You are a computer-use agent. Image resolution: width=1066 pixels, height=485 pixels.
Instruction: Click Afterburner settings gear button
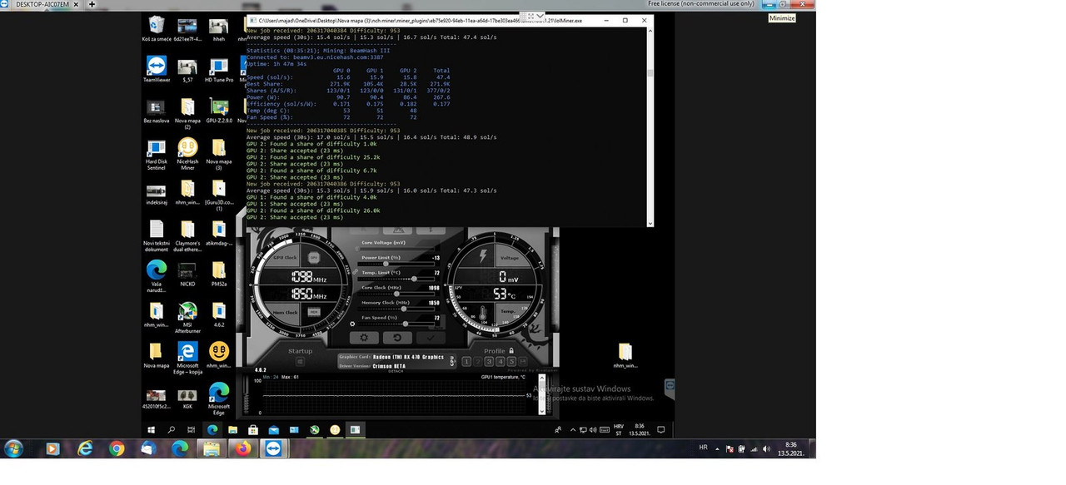tap(363, 338)
